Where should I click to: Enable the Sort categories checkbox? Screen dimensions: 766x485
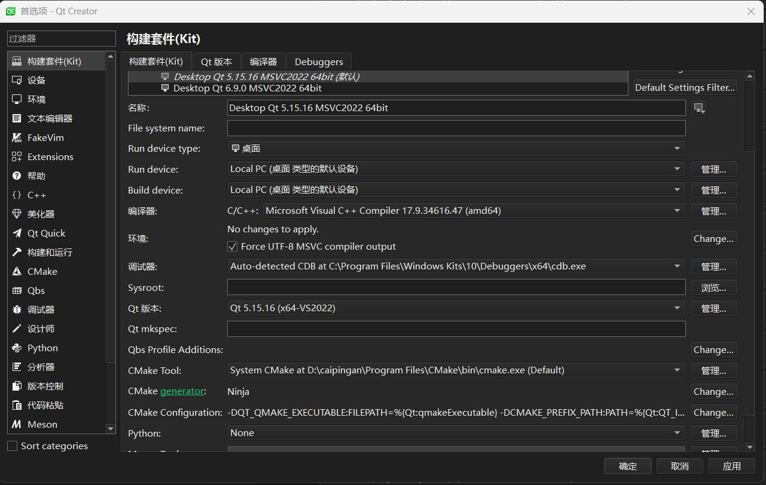11,446
